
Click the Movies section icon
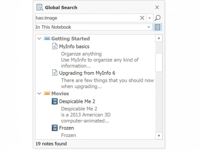tap(47, 94)
